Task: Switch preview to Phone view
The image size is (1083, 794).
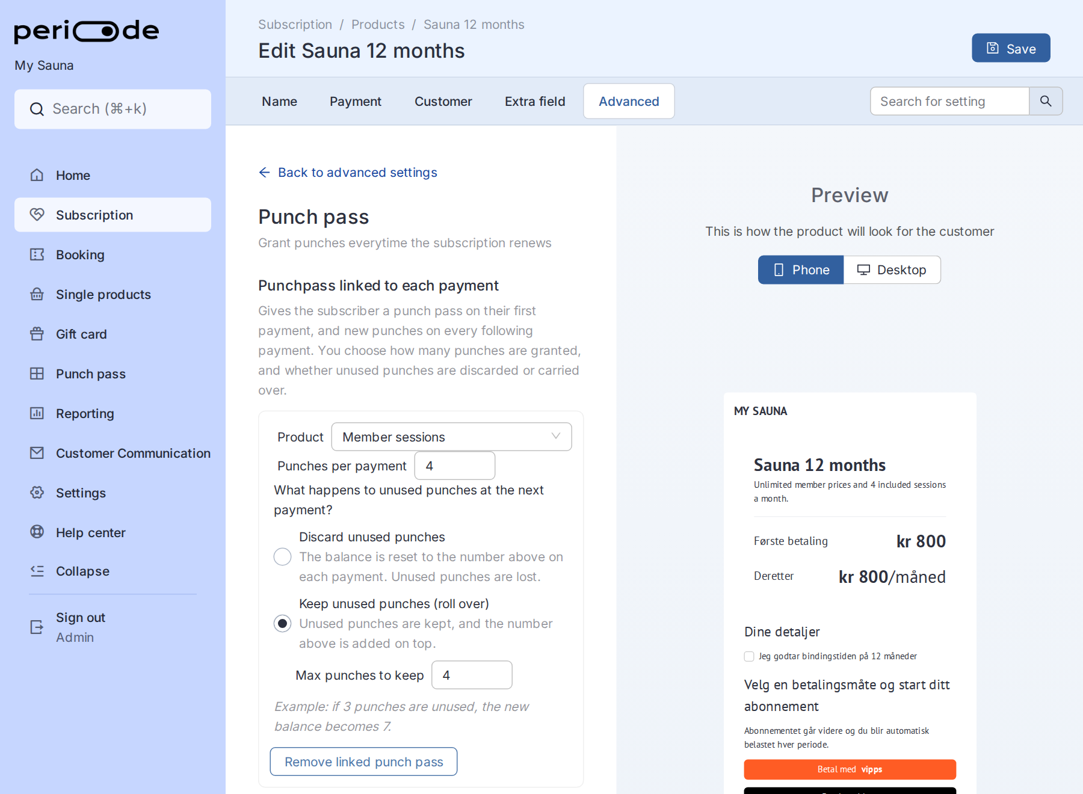Action: pos(801,269)
